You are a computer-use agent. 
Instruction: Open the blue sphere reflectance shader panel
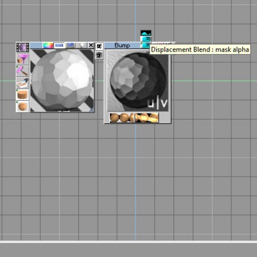[71, 46]
